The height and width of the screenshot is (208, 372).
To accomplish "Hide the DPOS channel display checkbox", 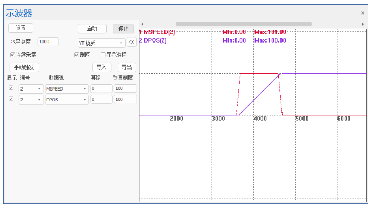I will click(x=11, y=99).
